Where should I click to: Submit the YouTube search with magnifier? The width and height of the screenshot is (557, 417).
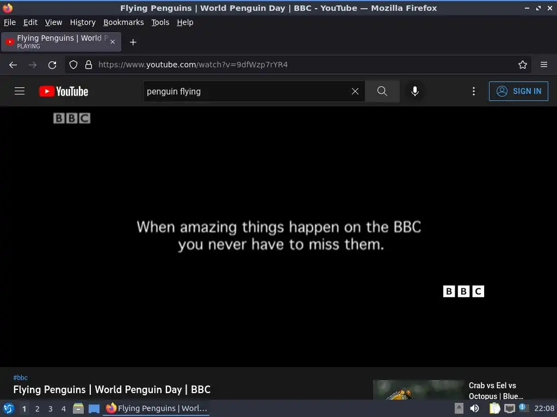(x=382, y=91)
